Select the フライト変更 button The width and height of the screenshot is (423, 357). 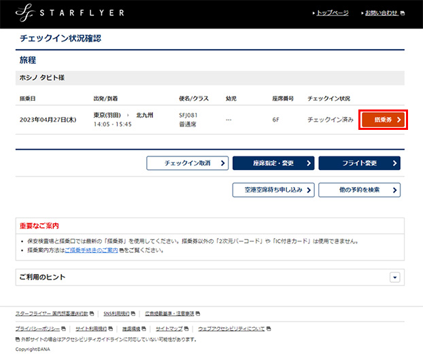click(359, 163)
